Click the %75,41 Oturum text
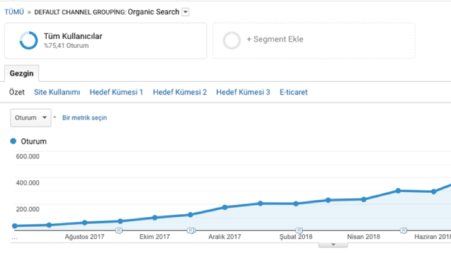Viewport: 451px width, 253px height. 66,45
